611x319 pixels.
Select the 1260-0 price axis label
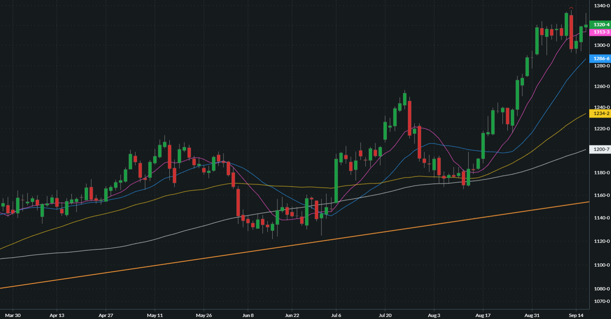click(x=601, y=86)
